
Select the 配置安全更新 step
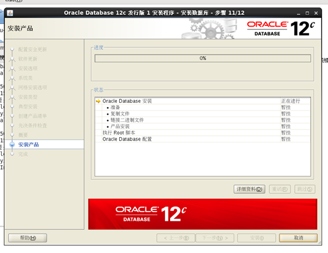click(33, 50)
